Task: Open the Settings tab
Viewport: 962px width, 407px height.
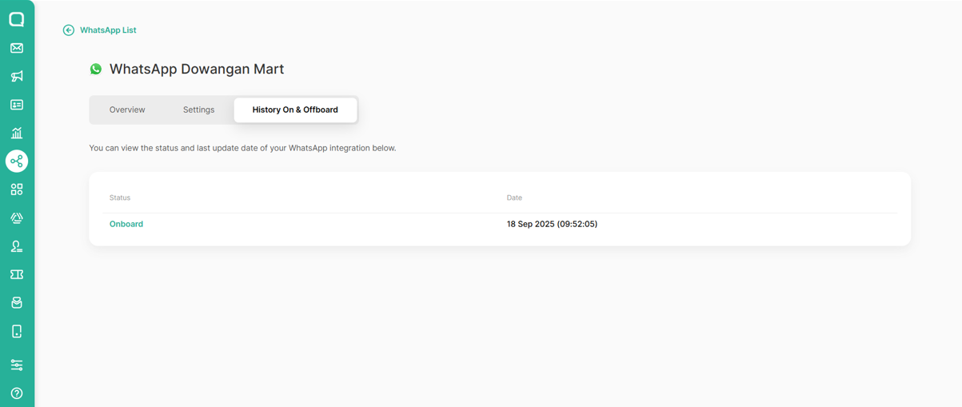Action: (198, 110)
